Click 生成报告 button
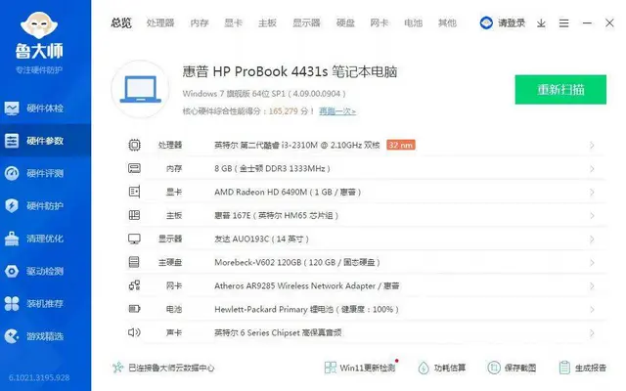 click(583, 368)
